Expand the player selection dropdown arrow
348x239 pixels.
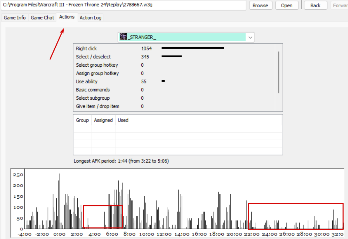250,37
